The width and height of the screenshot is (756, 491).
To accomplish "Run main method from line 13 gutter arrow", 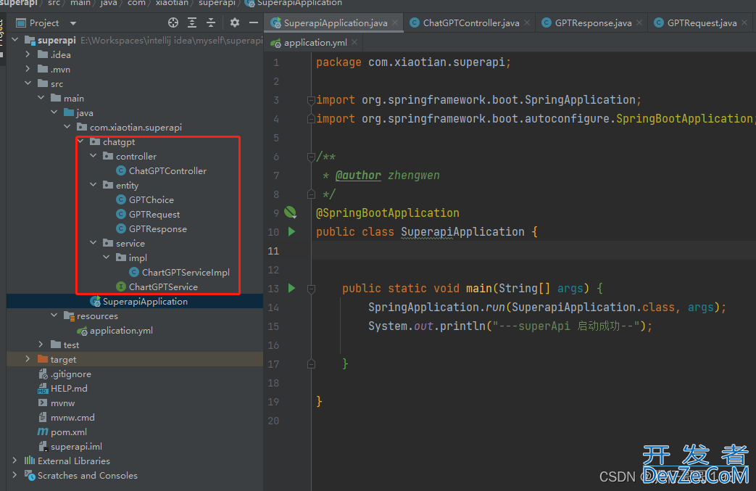I will tap(291, 288).
